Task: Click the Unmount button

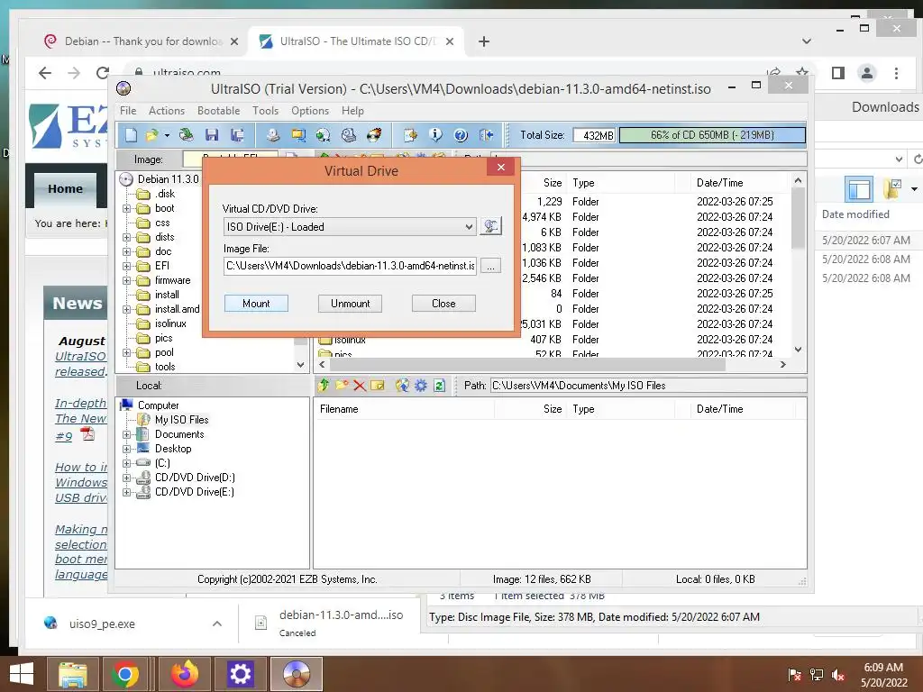Action: [x=351, y=304]
